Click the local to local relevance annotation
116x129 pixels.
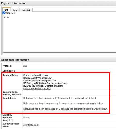click(x=60, y=98)
